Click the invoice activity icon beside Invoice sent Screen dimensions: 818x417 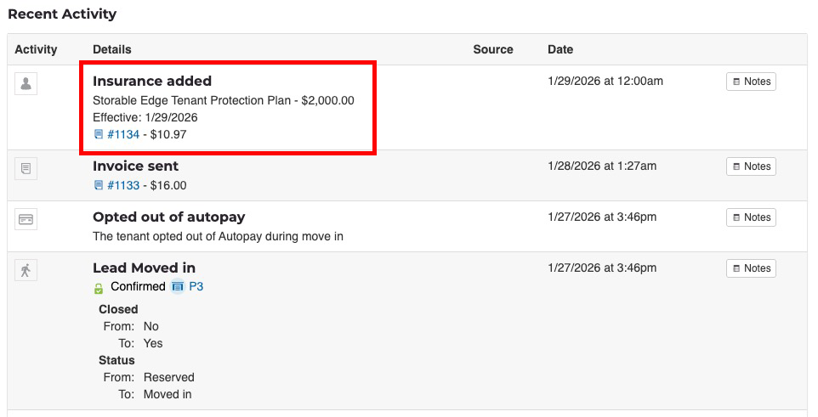(26, 168)
